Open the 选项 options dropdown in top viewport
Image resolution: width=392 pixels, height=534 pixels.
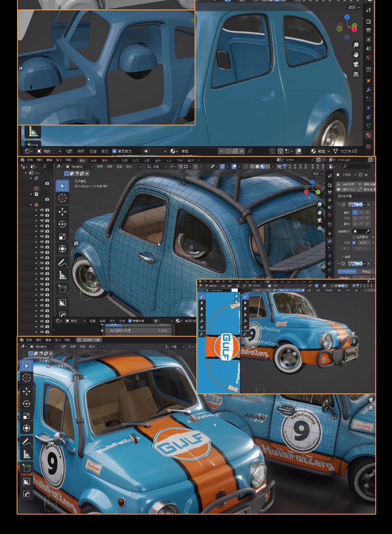[354, 7]
